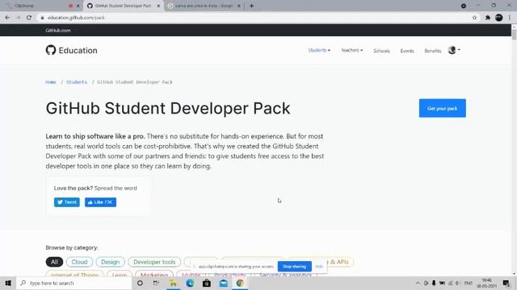Launch Microsoft Edge from the taskbar
Screen dimensions: 517x290
(x=190, y=283)
